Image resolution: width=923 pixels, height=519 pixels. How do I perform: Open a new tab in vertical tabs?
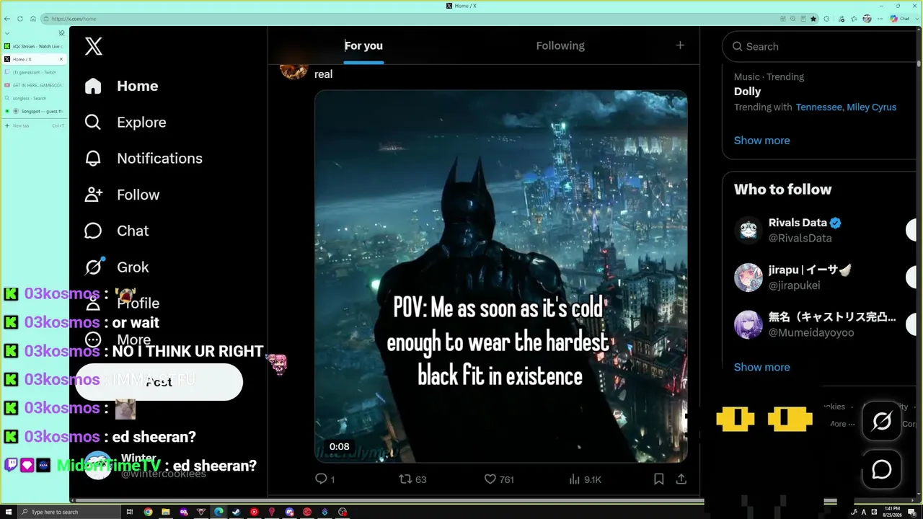[x=34, y=125]
